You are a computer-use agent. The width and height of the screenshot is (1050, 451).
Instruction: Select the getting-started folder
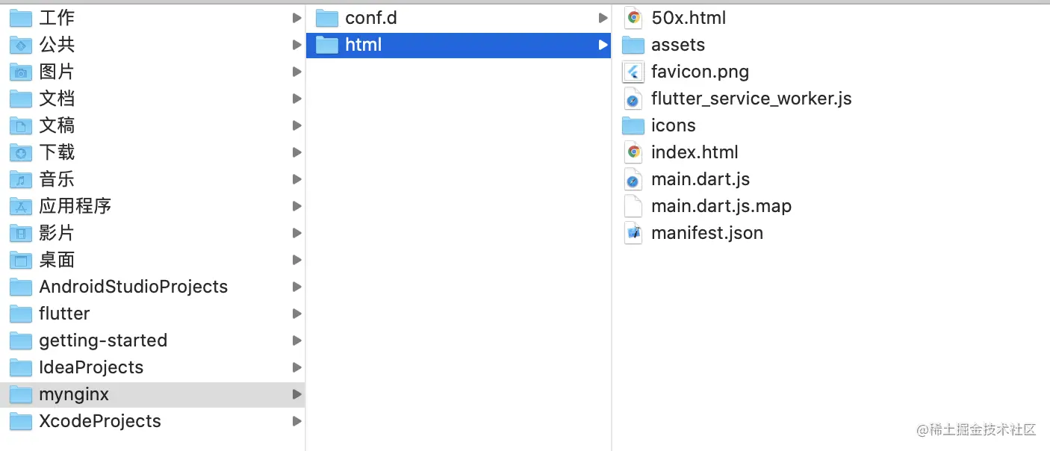102,340
